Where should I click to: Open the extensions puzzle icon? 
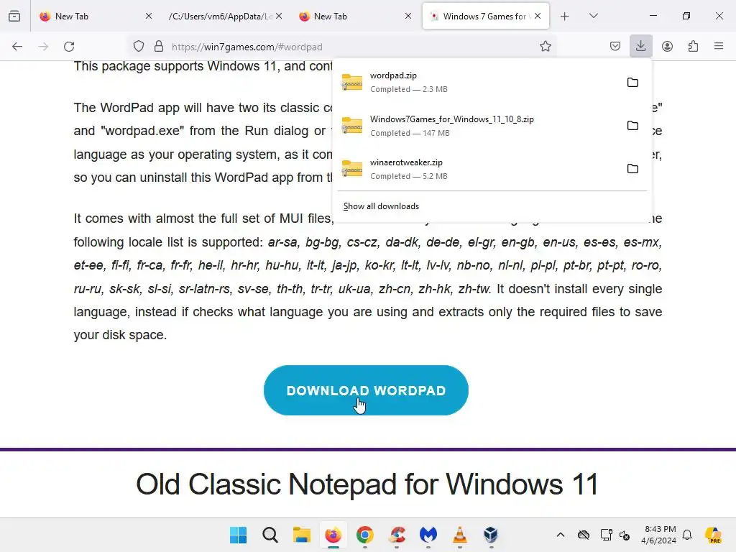point(693,47)
